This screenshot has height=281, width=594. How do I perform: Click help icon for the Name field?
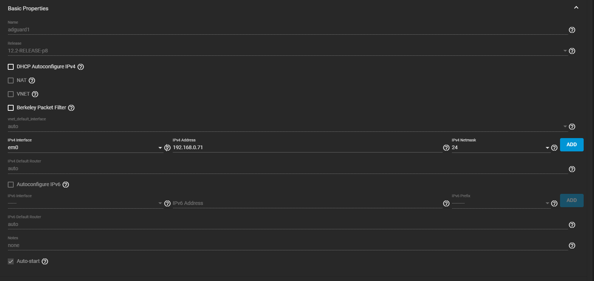coord(572,30)
